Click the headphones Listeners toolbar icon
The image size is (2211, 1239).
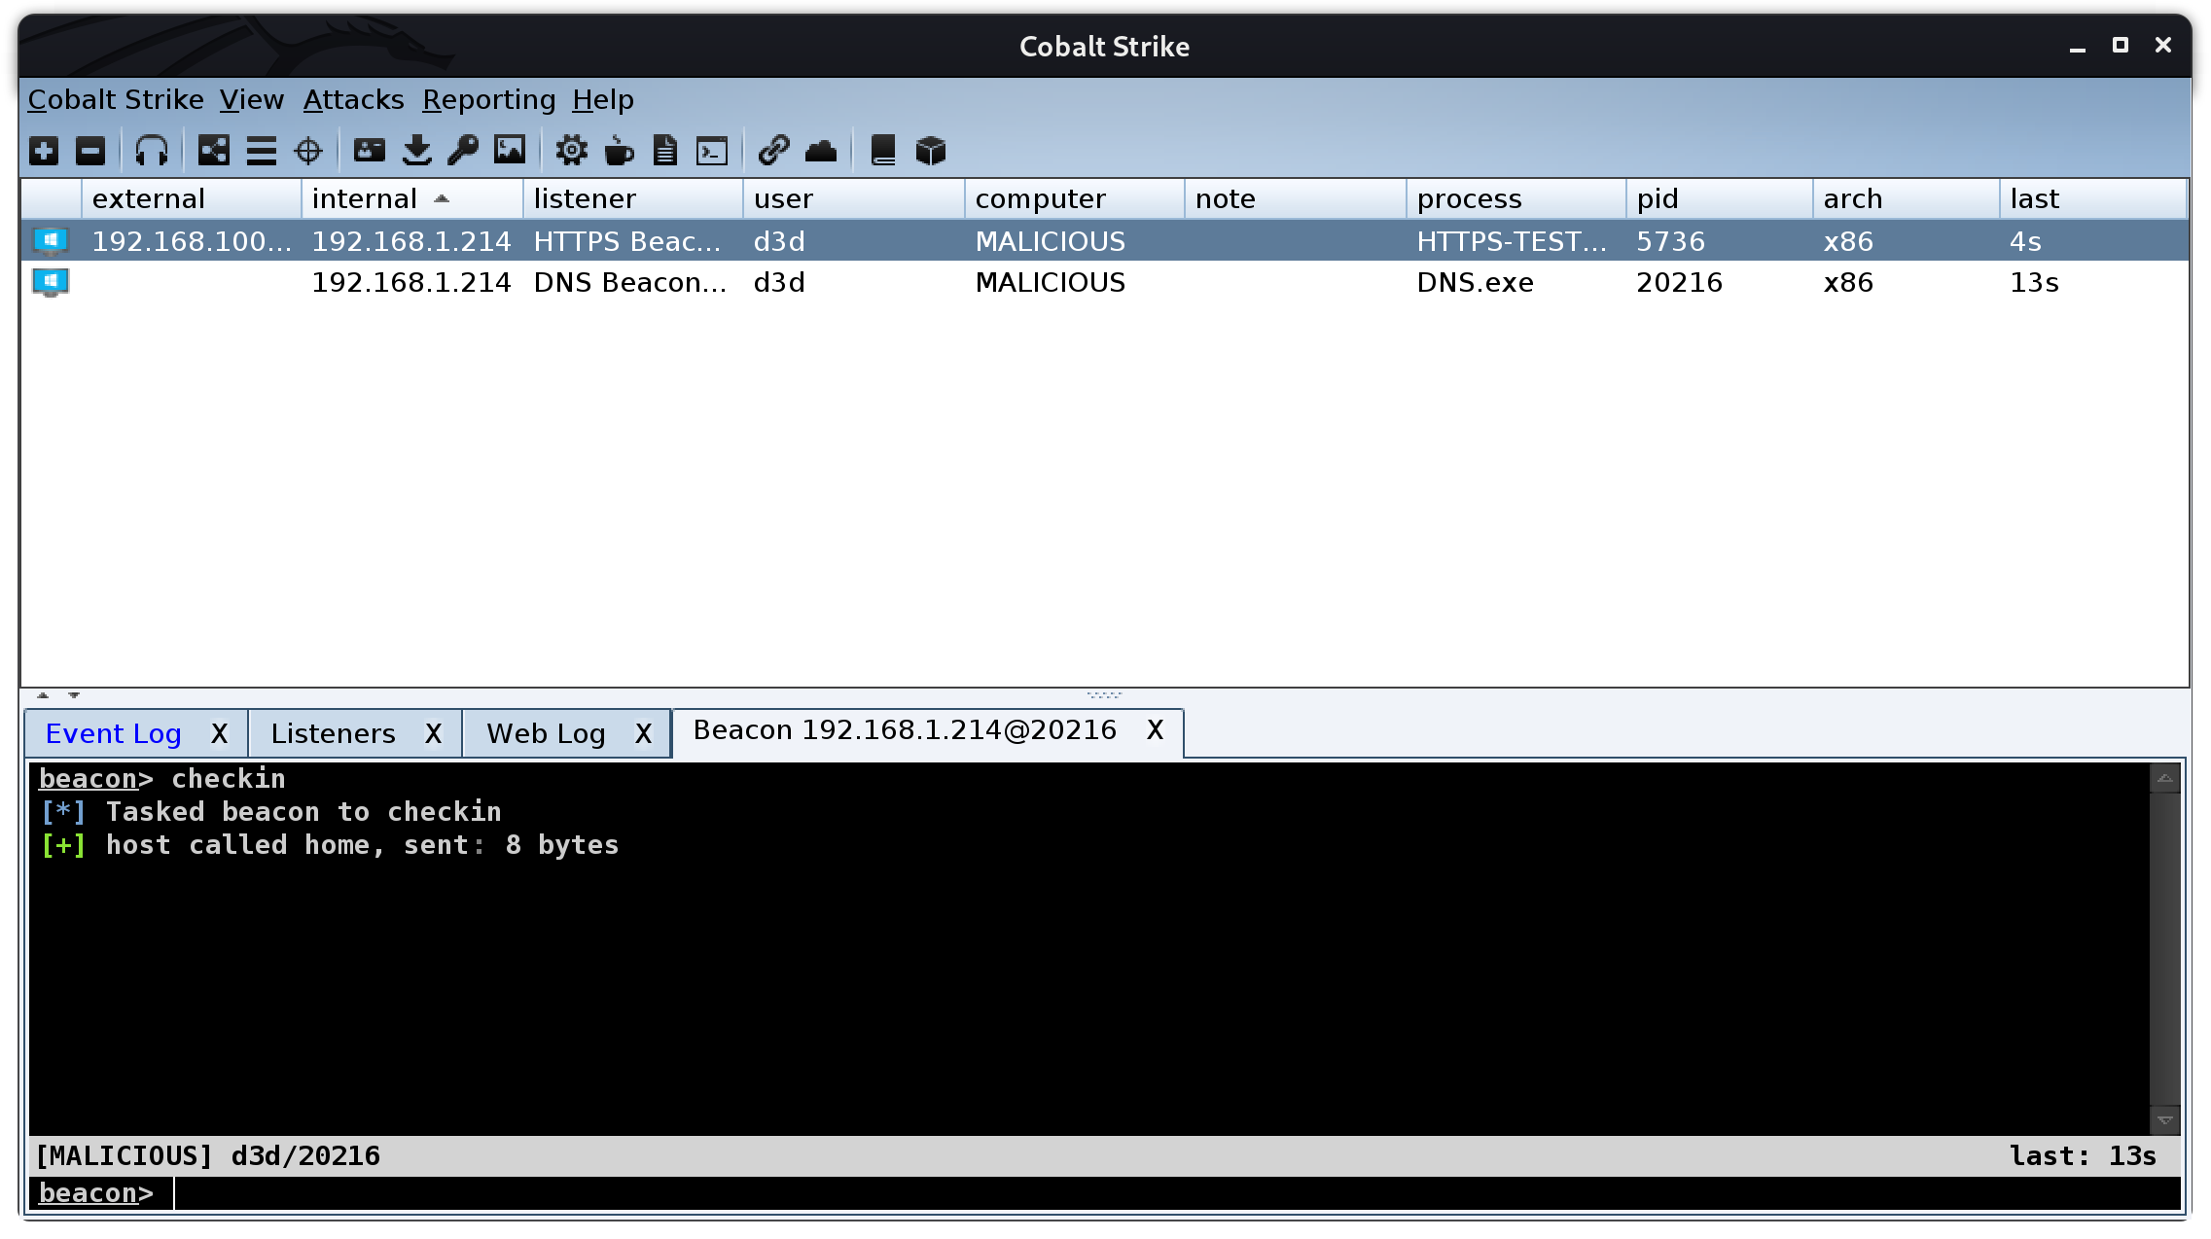152,151
